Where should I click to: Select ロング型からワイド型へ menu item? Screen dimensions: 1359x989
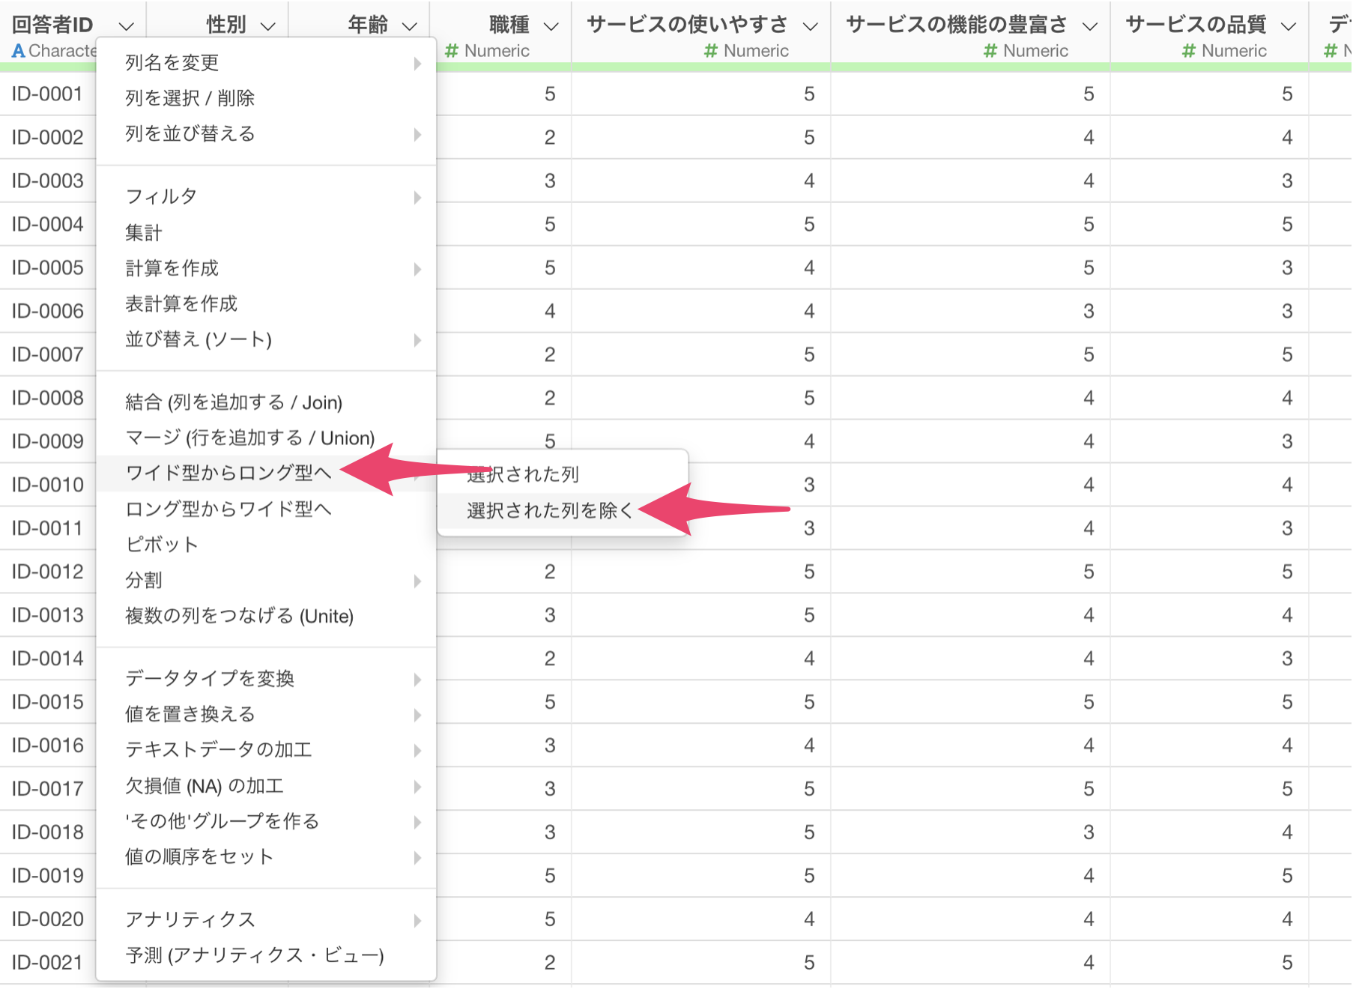tap(228, 509)
